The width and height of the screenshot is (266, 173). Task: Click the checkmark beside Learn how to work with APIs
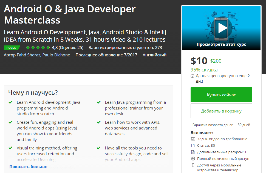pyautogui.click(x=98, y=122)
